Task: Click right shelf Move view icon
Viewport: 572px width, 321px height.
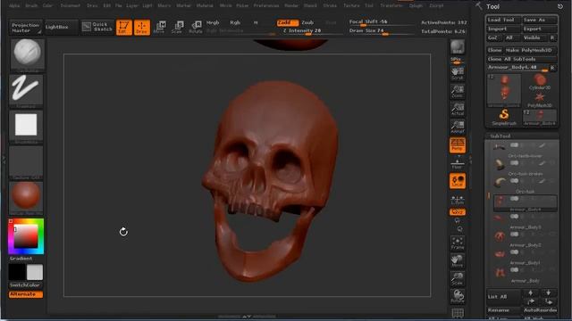Action: click(x=457, y=261)
